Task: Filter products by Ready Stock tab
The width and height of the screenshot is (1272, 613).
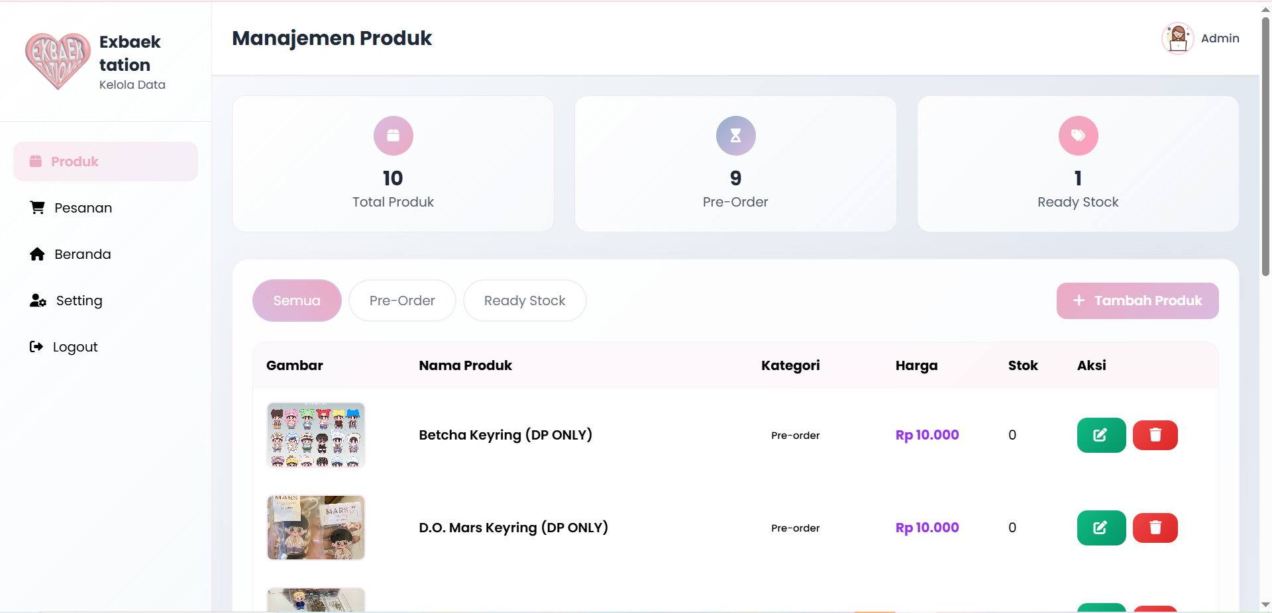Action: pos(524,301)
